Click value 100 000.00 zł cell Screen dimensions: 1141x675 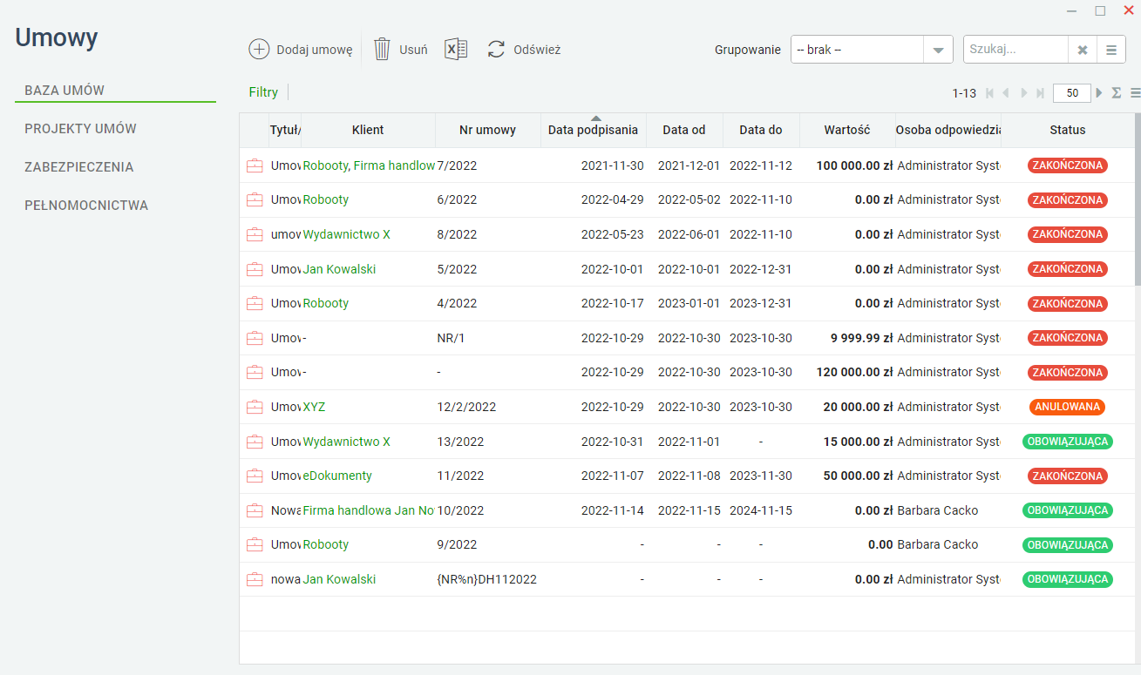click(x=854, y=165)
